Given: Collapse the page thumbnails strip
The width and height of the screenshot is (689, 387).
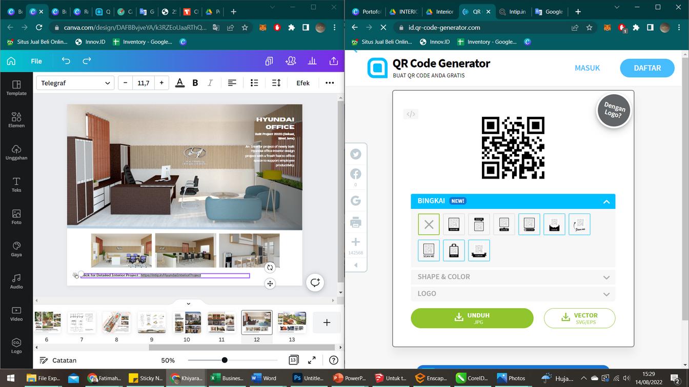Looking at the screenshot, I should 188,304.
